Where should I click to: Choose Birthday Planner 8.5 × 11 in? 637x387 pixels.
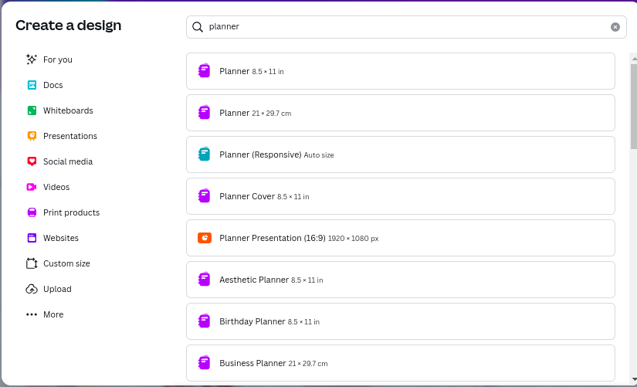click(401, 321)
